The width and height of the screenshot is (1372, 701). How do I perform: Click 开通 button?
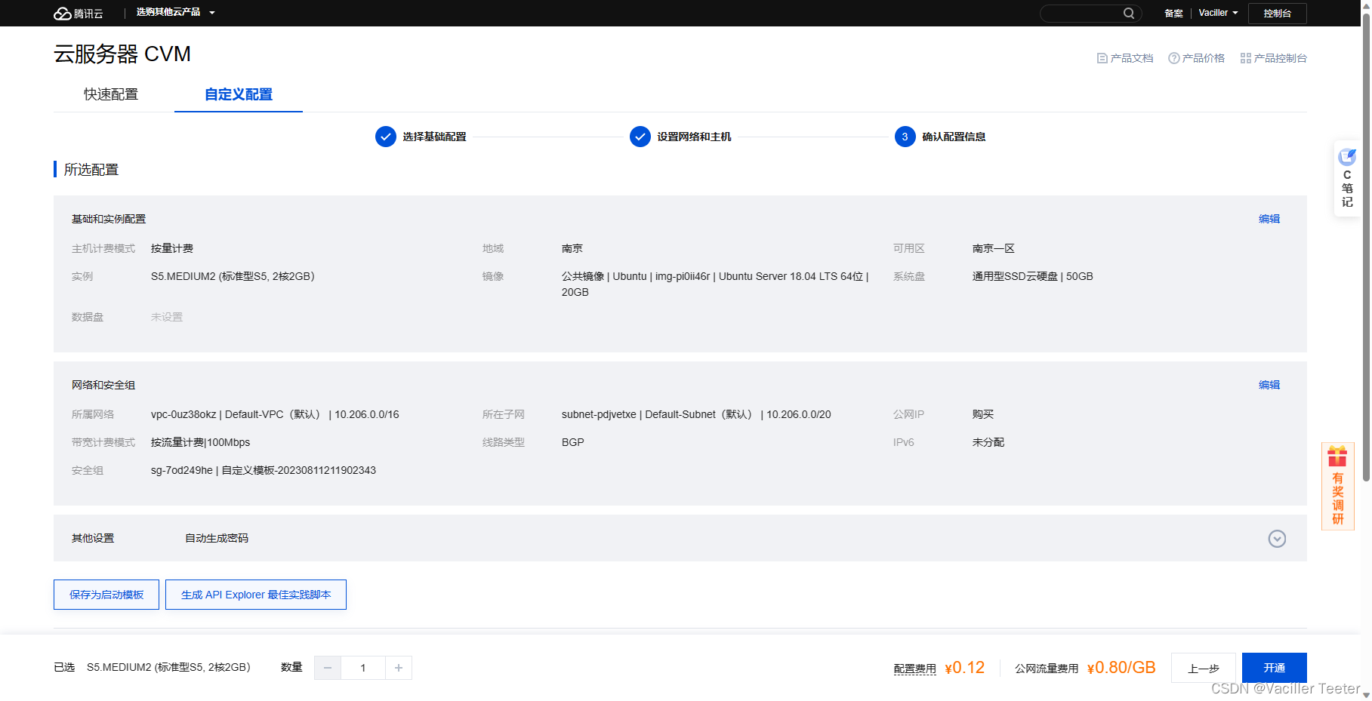pos(1275,668)
